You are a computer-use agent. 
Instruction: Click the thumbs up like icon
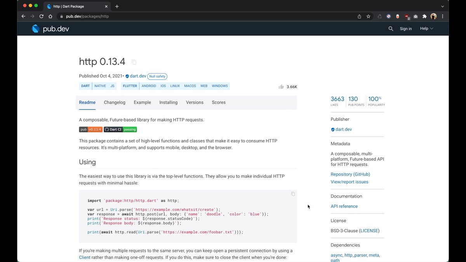coord(281,87)
